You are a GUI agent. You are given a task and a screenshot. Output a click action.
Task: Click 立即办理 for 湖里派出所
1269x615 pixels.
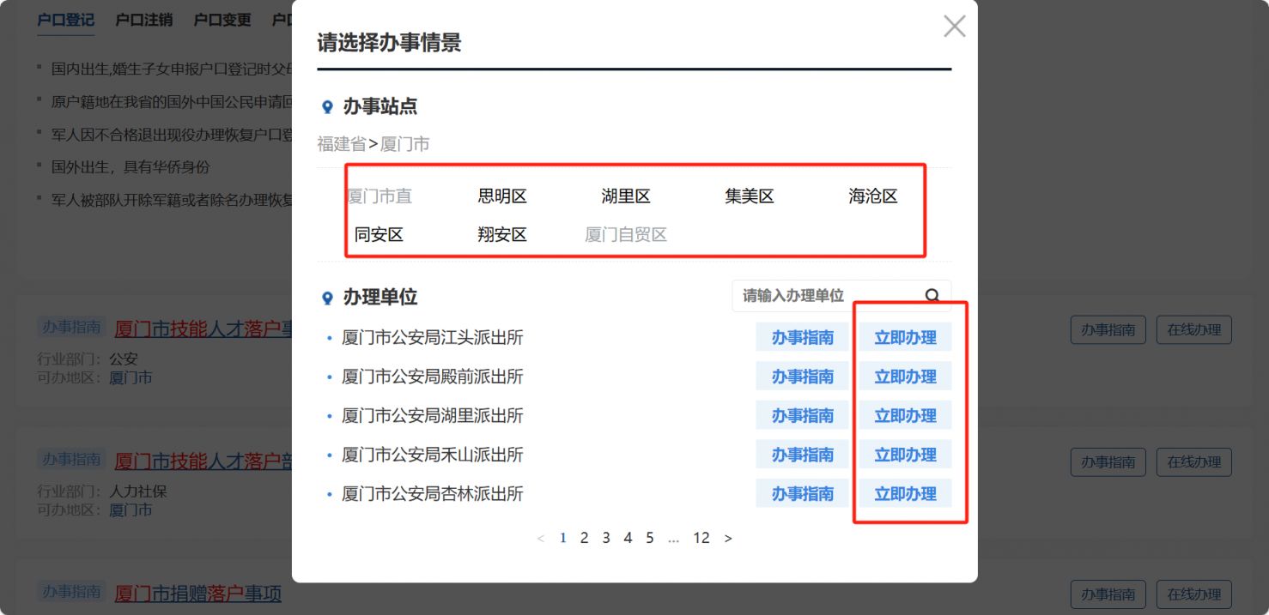(x=905, y=416)
